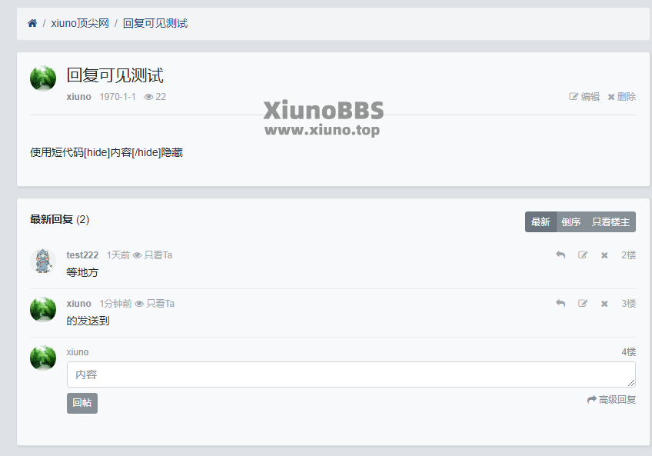Screen dimensions: 652x456
Task: Click the 最新回复 (2) heading
Action: click(59, 219)
